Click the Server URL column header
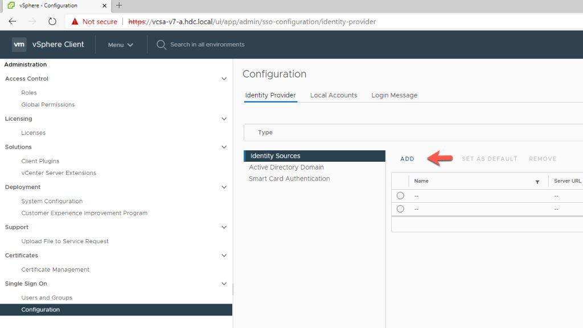The image size is (583, 328). point(568,181)
